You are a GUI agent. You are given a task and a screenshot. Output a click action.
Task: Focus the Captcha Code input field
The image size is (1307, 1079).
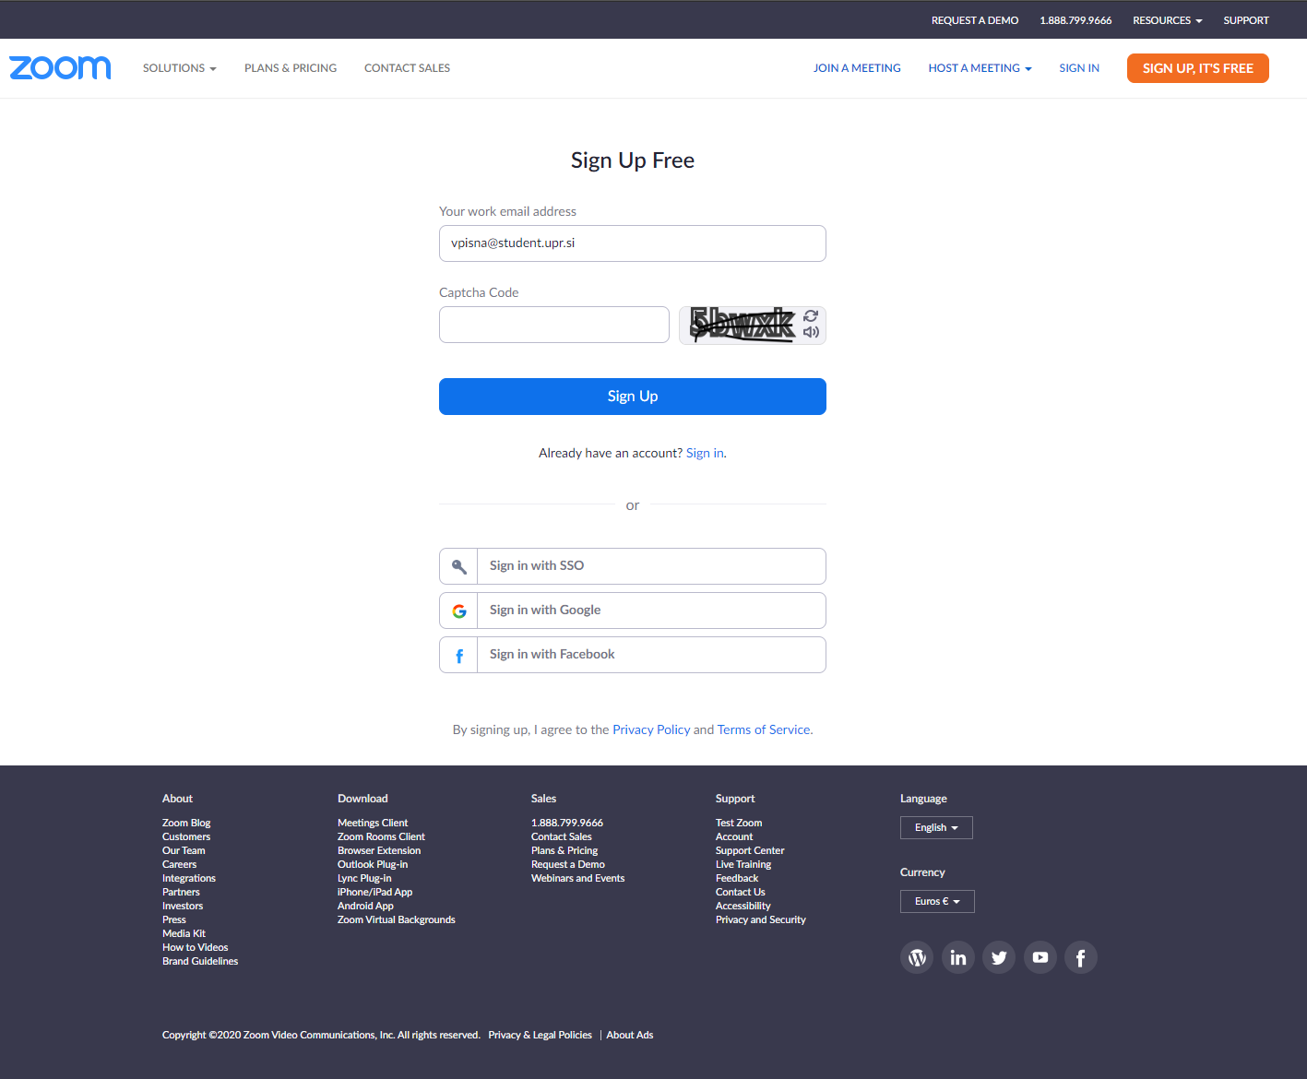[554, 325]
